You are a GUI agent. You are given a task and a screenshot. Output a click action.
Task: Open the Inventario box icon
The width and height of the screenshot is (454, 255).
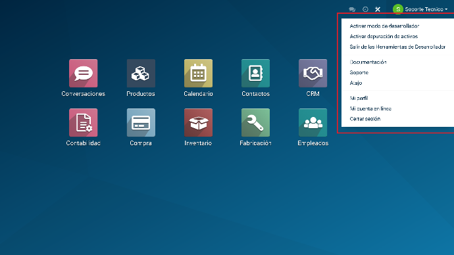coord(198,122)
